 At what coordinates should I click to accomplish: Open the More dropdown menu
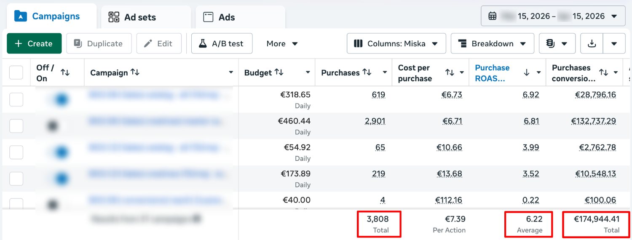282,43
